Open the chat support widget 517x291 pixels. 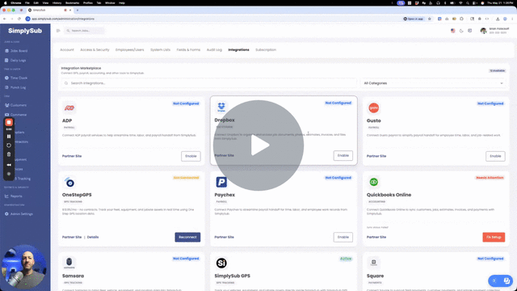501,280
